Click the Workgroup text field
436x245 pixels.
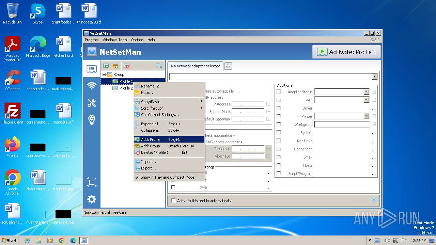tap(342, 124)
